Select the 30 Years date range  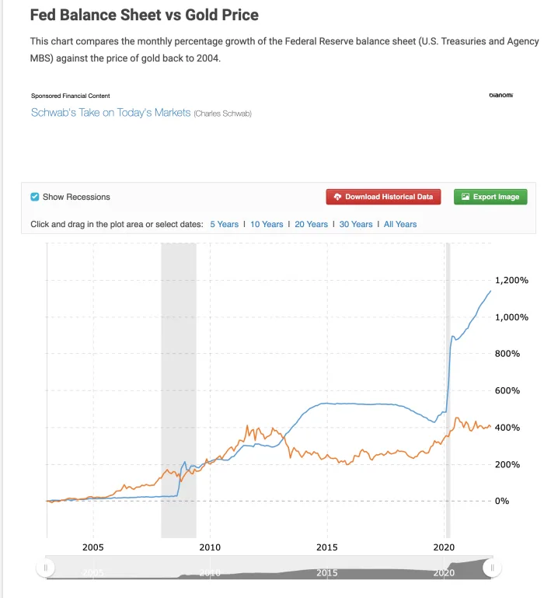pyautogui.click(x=356, y=224)
